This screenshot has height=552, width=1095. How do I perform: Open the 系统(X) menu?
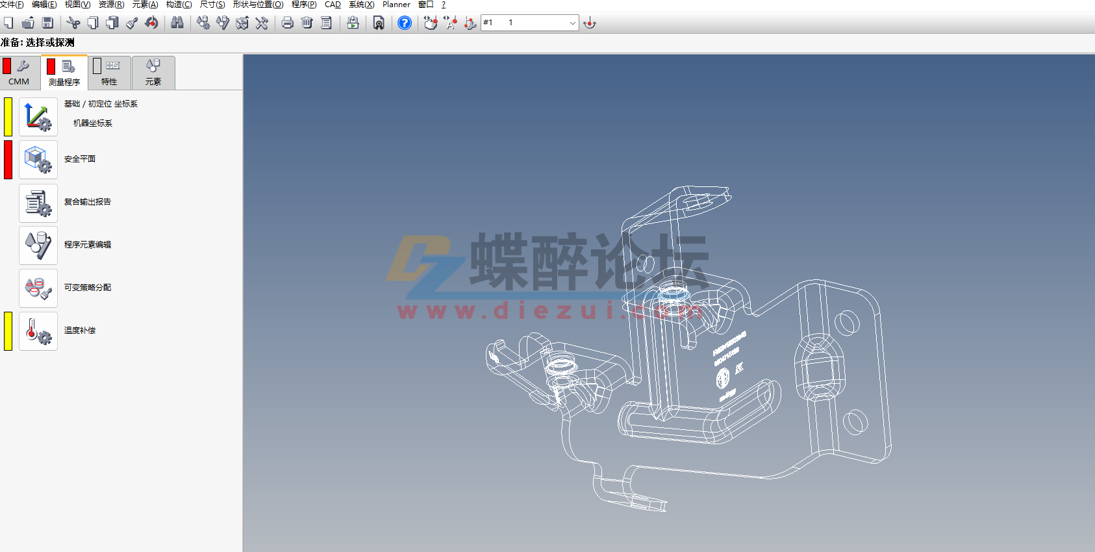361,5
